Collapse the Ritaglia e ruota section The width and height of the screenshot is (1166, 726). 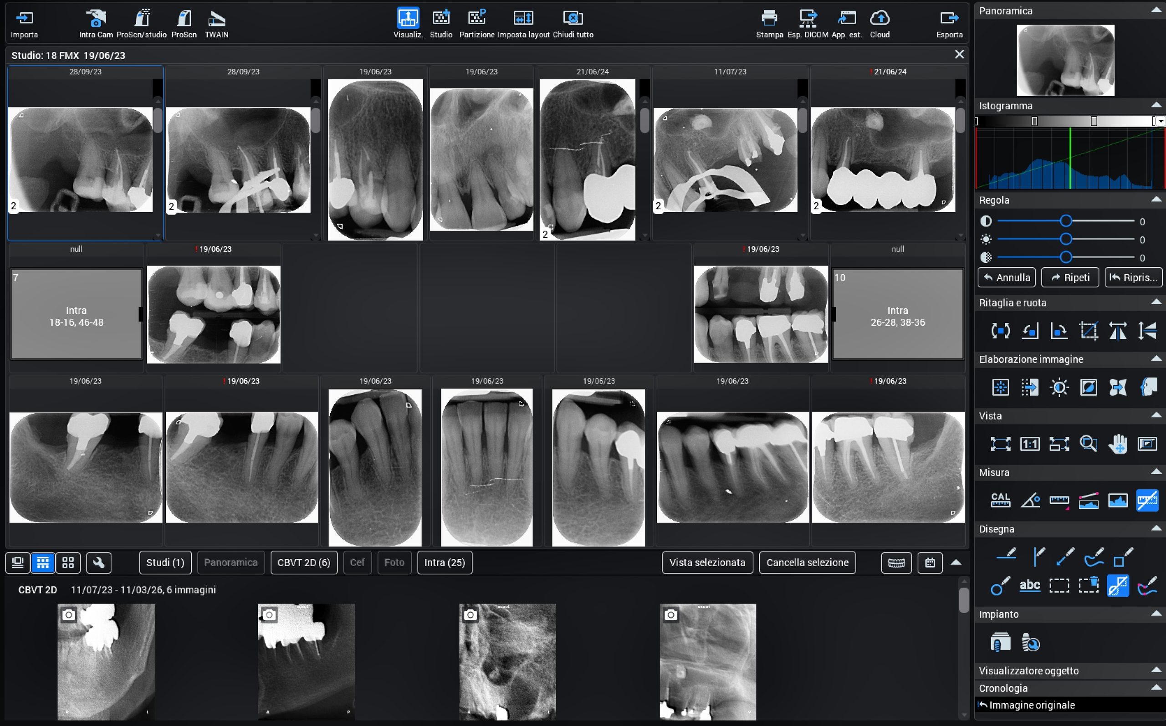1156,302
